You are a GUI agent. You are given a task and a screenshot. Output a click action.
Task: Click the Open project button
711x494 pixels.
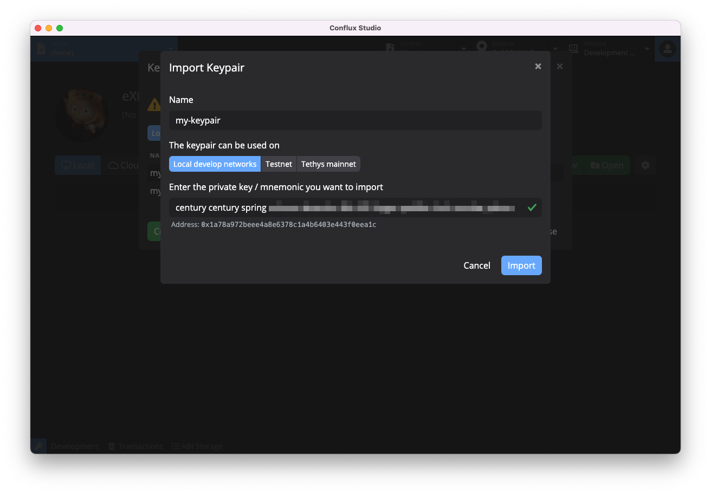607,165
